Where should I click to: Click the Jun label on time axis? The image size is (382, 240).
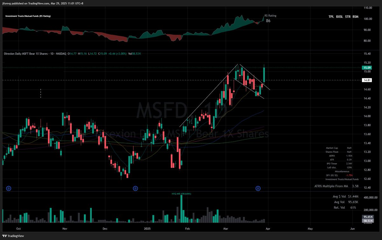tap(352, 229)
